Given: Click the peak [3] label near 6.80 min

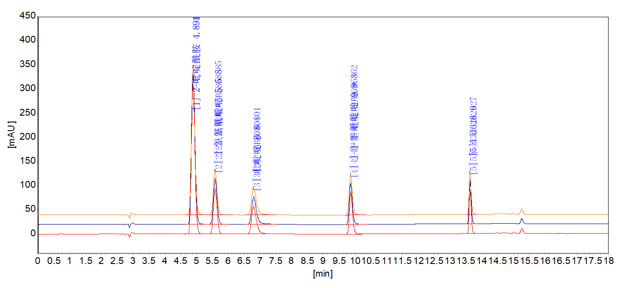Looking at the screenshot, I should (x=257, y=150).
